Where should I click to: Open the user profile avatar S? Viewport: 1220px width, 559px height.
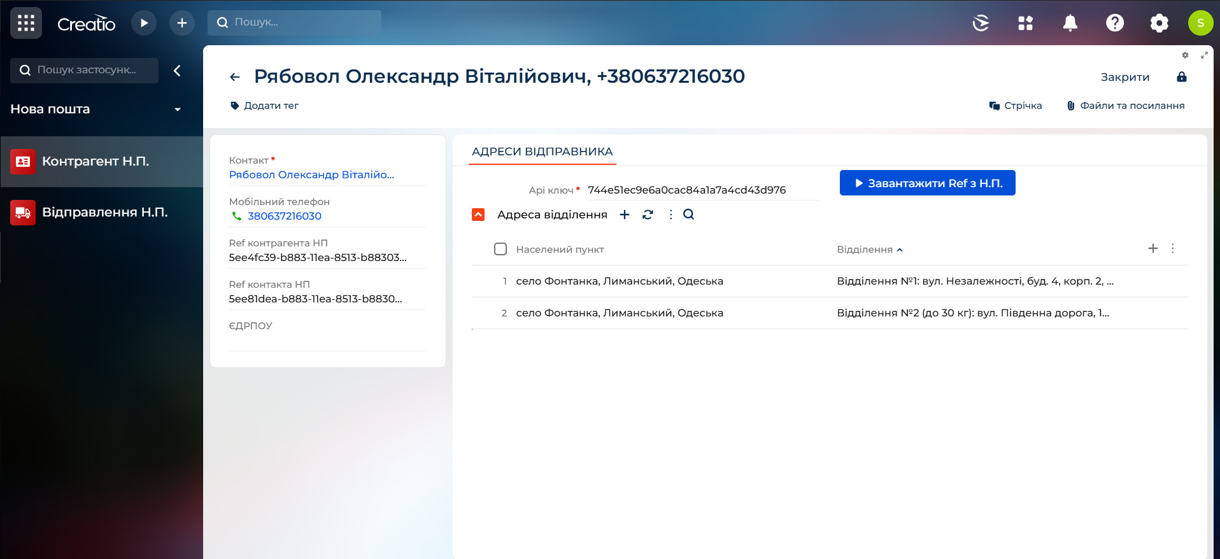[x=1201, y=23]
